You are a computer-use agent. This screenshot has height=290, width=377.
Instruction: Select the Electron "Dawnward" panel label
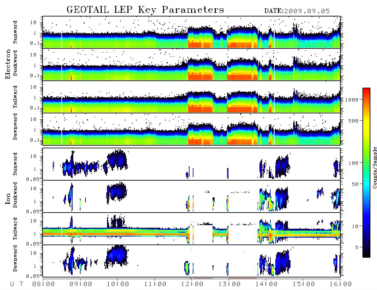coord(15,127)
